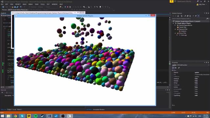Click the Undo toolbar icon
This screenshot has height=118, width=210.
(21, 7)
